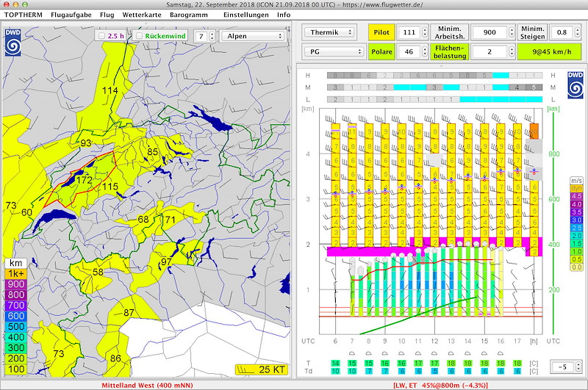Click the DWD logo in the chart panel

pyautogui.click(x=575, y=85)
